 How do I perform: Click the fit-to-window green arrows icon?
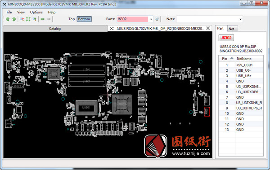coord(28,19)
